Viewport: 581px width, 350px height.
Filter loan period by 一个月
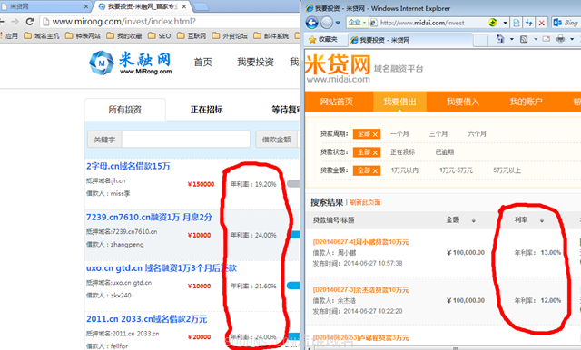399,133
